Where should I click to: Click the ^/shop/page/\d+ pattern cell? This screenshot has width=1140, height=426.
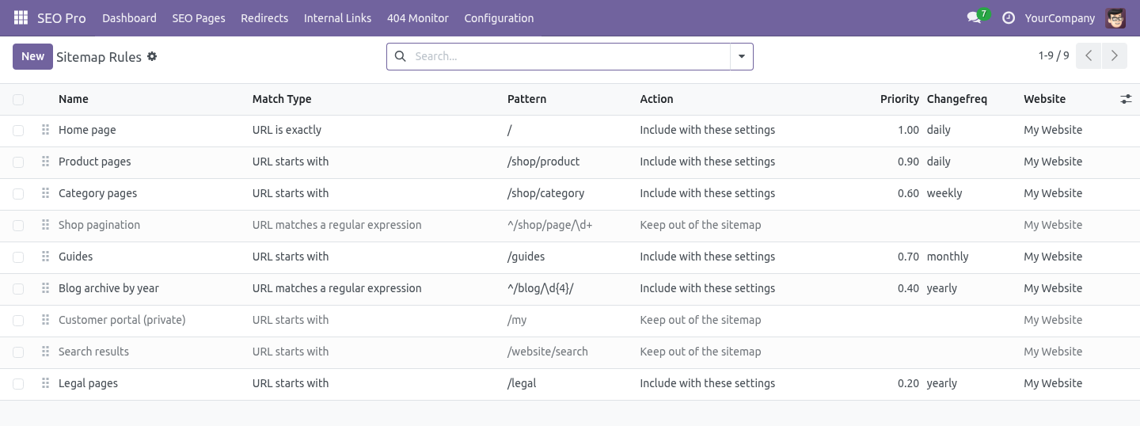tap(549, 225)
